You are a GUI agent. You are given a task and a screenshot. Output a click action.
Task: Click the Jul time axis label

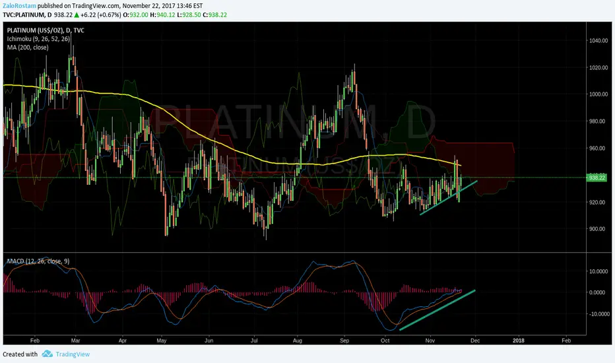click(x=254, y=341)
